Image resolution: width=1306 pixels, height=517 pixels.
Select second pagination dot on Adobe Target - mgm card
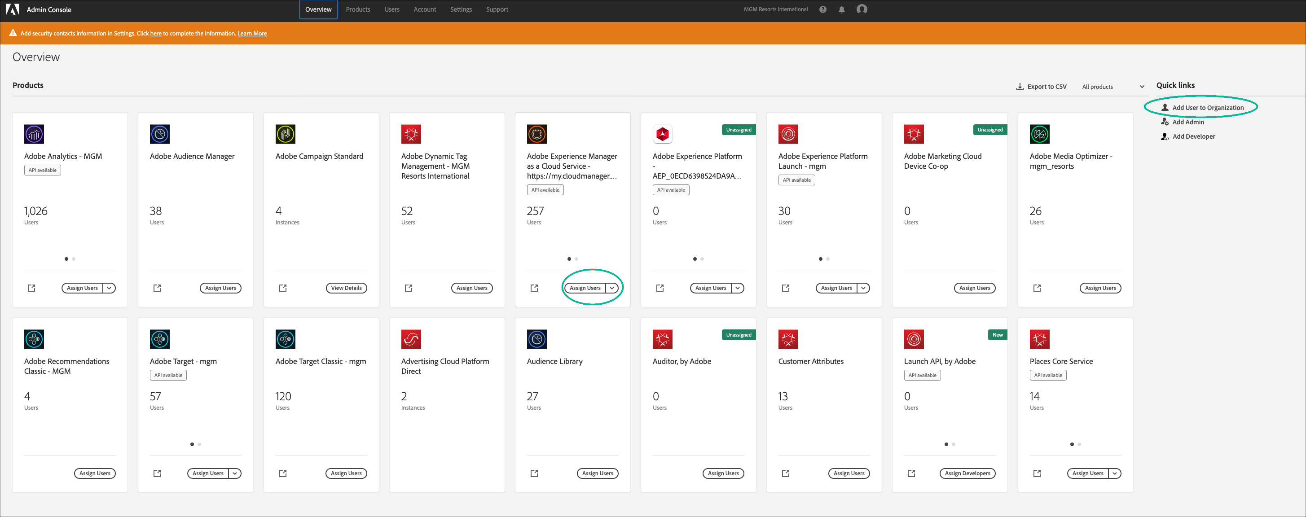pyautogui.click(x=200, y=444)
